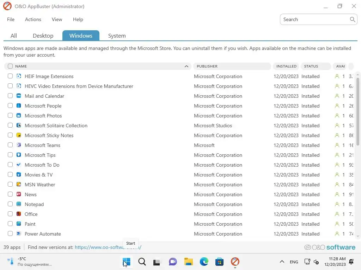The image size is (361, 270).
Task: Click the user availability icon in Paint row
Action: click(337, 224)
